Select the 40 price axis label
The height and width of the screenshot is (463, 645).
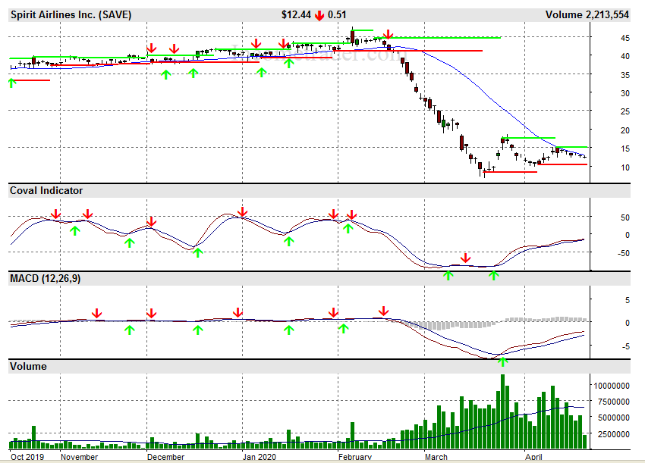click(x=625, y=56)
